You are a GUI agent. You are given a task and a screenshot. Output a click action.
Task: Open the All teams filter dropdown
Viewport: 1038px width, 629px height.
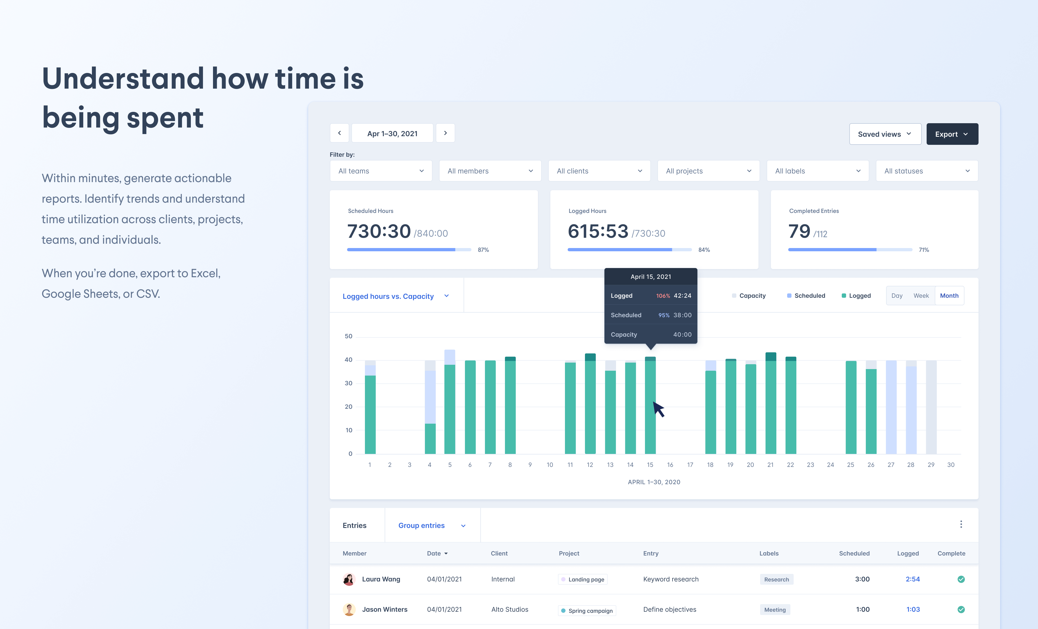380,171
